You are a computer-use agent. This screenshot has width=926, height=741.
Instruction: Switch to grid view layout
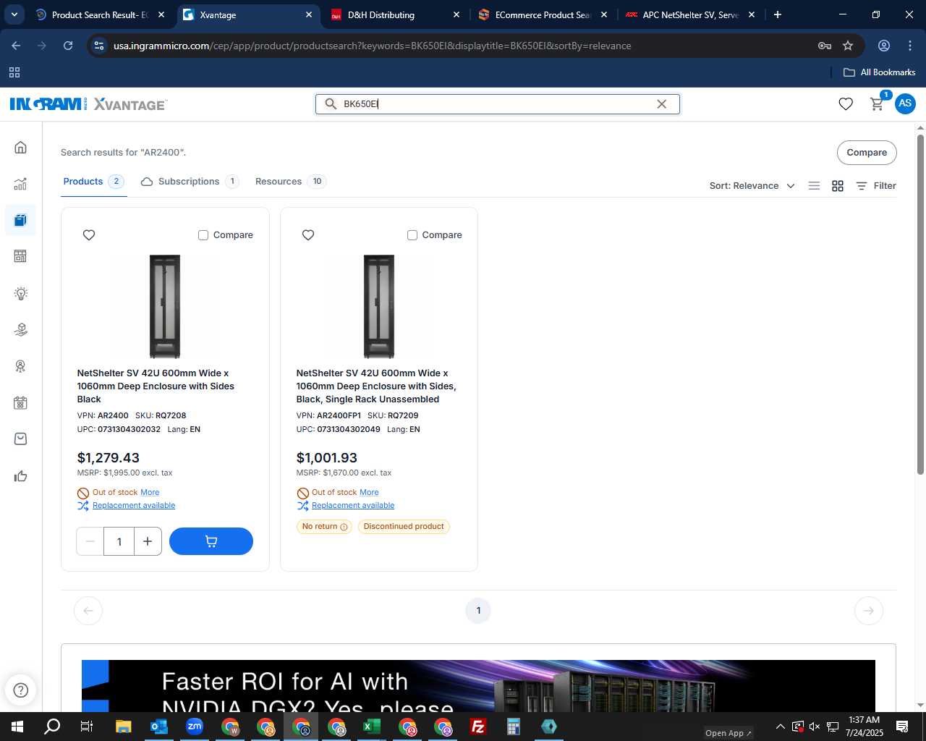pyautogui.click(x=838, y=186)
